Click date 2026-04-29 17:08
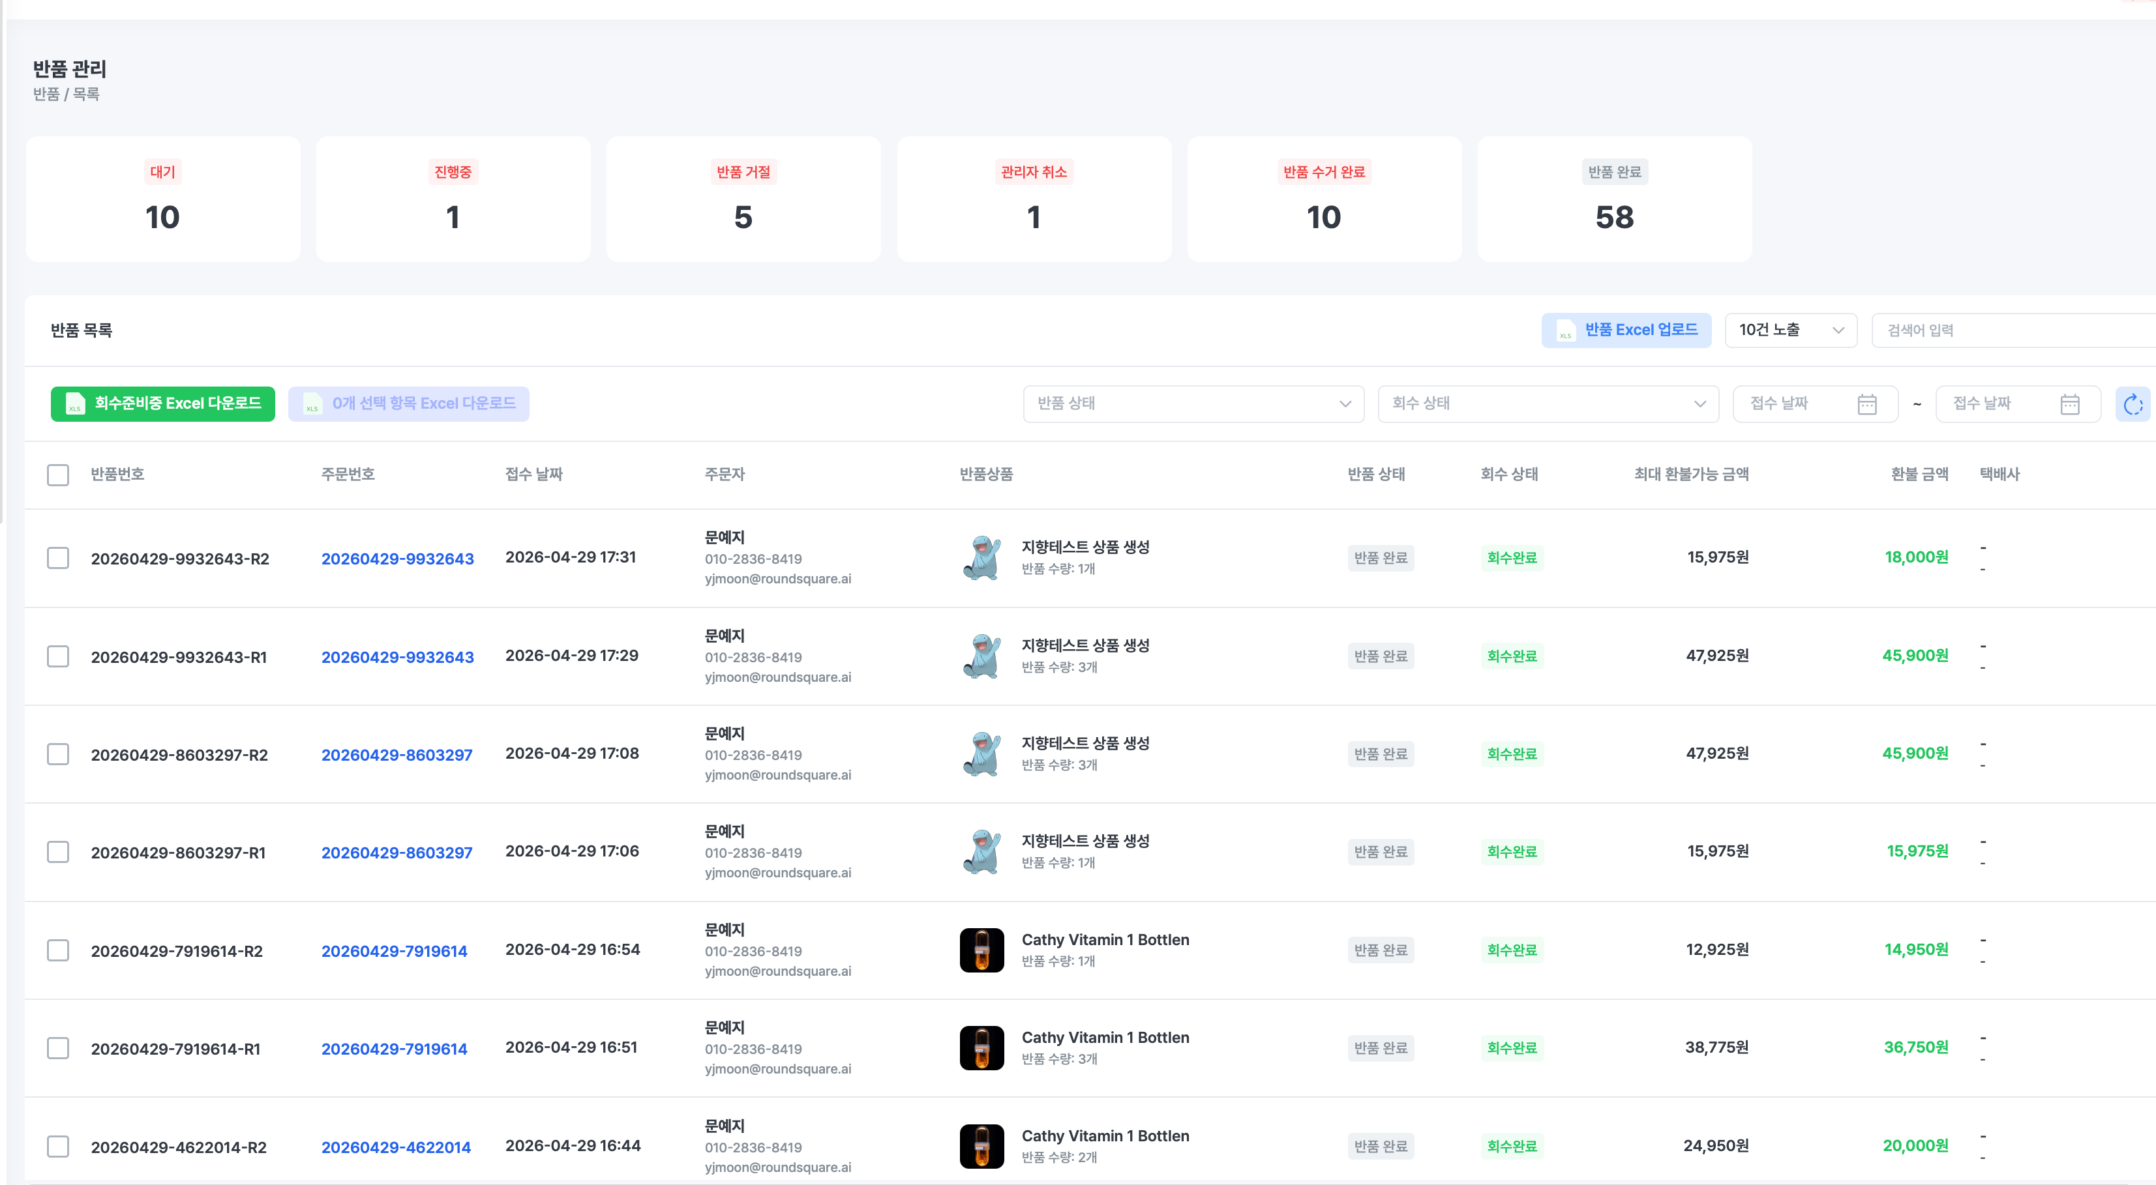This screenshot has height=1185, width=2156. 573,753
